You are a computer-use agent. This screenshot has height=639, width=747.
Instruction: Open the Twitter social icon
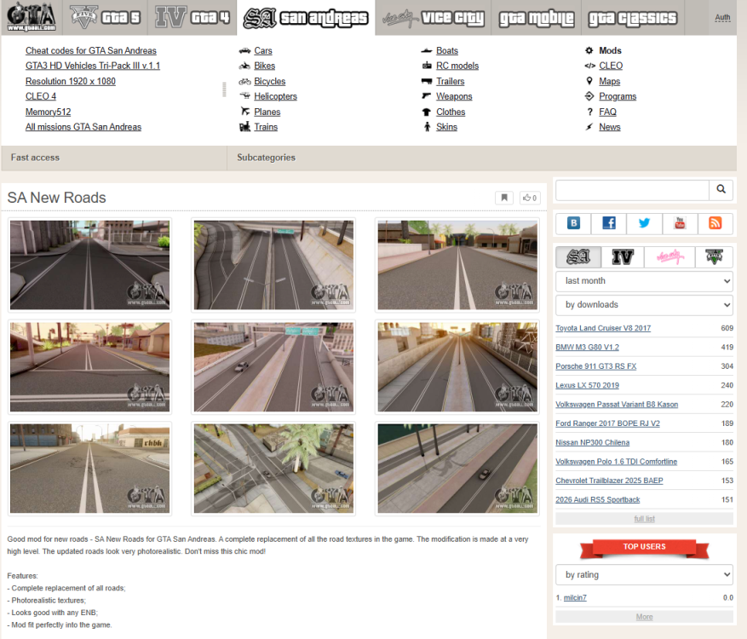pyautogui.click(x=644, y=223)
